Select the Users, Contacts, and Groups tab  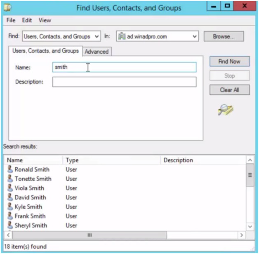coord(46,51)
